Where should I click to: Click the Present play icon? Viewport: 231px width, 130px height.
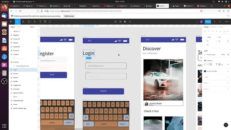coord(215,22)
